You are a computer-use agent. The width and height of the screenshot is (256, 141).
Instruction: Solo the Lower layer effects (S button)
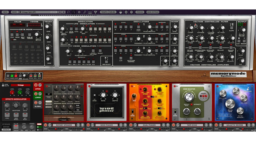(x=40, y=94)
